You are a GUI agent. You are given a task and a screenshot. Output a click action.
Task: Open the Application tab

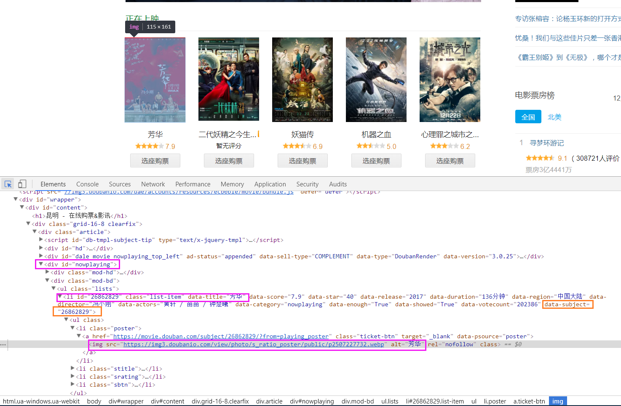coord(270,184)
